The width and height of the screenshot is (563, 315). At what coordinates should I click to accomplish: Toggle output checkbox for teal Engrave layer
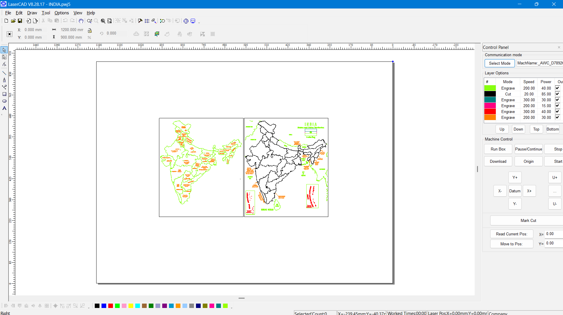[x=557, y=100]
